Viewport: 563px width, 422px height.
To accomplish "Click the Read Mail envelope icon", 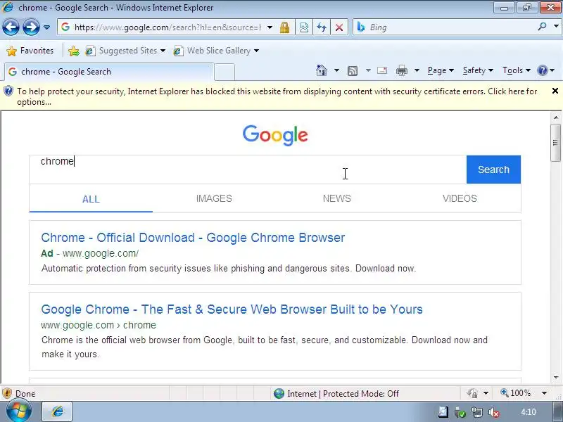I will click(x=382, y=70).
